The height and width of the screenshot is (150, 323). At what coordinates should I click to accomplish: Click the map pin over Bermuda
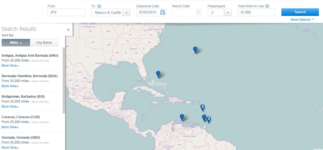click(x=195, y=50)
